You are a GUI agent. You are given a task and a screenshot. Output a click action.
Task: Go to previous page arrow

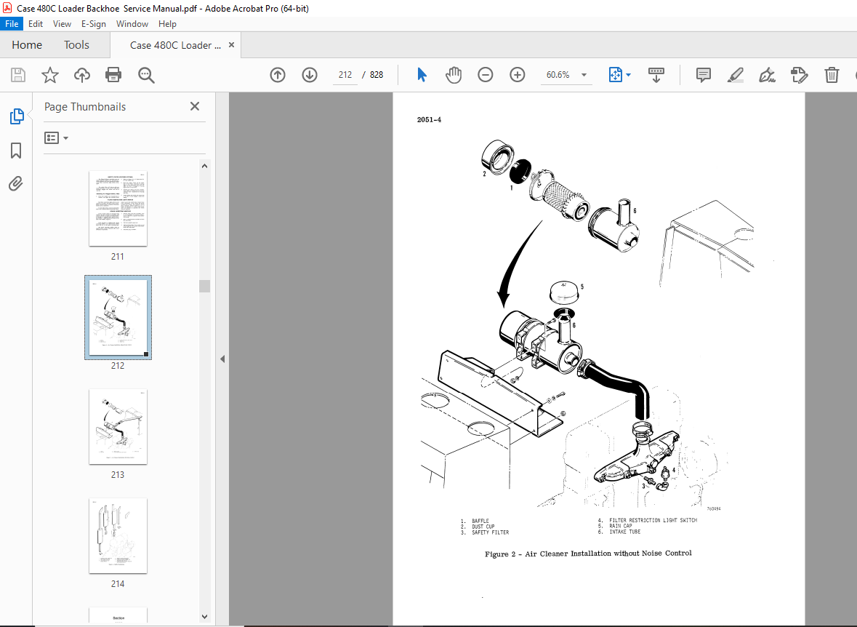tap(278, 75)
